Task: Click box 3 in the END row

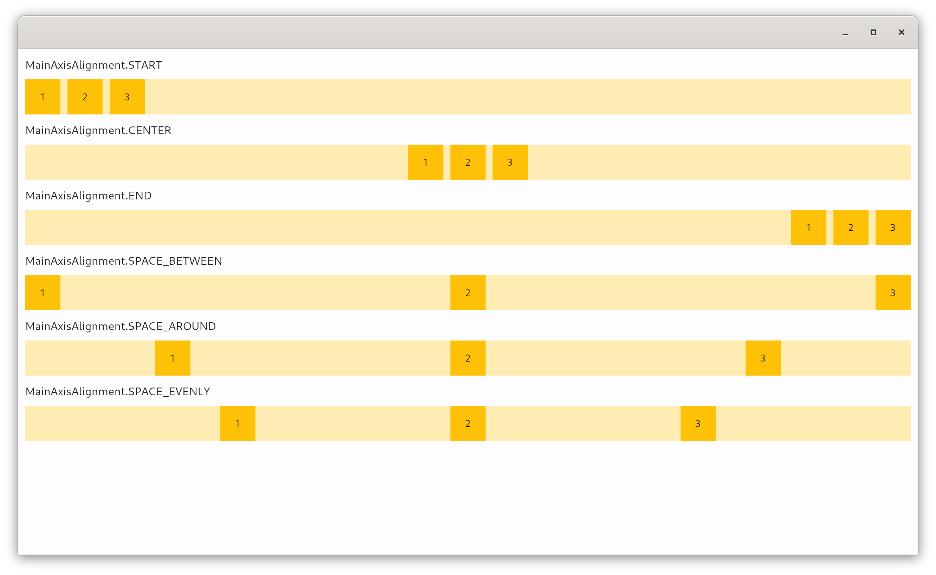Action: (892, 227)
